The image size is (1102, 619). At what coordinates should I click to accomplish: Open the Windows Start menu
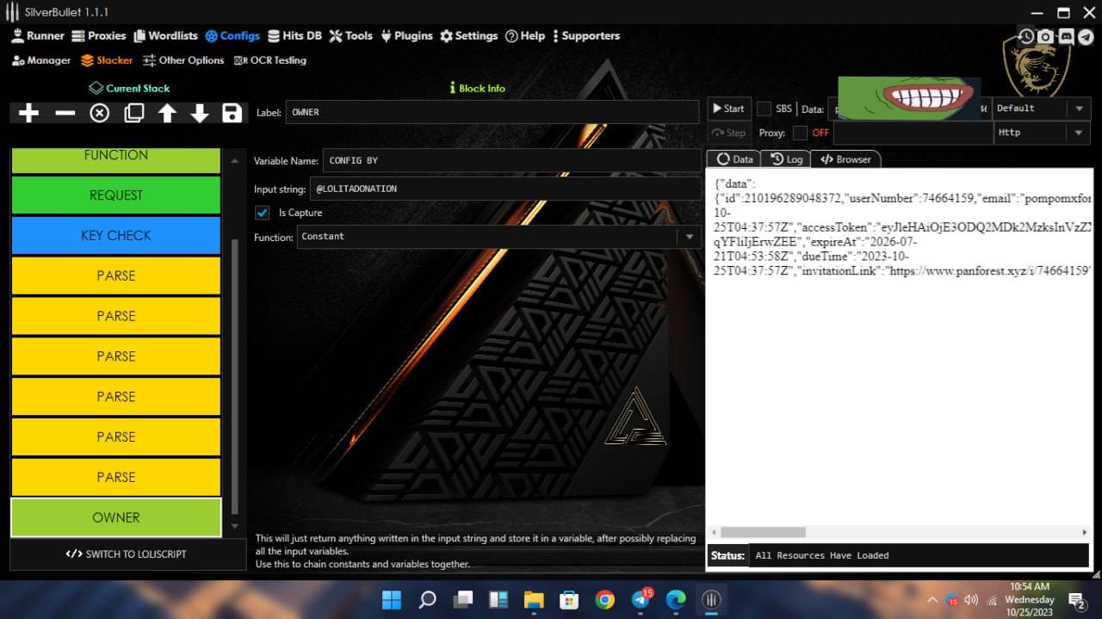(392, 599)
